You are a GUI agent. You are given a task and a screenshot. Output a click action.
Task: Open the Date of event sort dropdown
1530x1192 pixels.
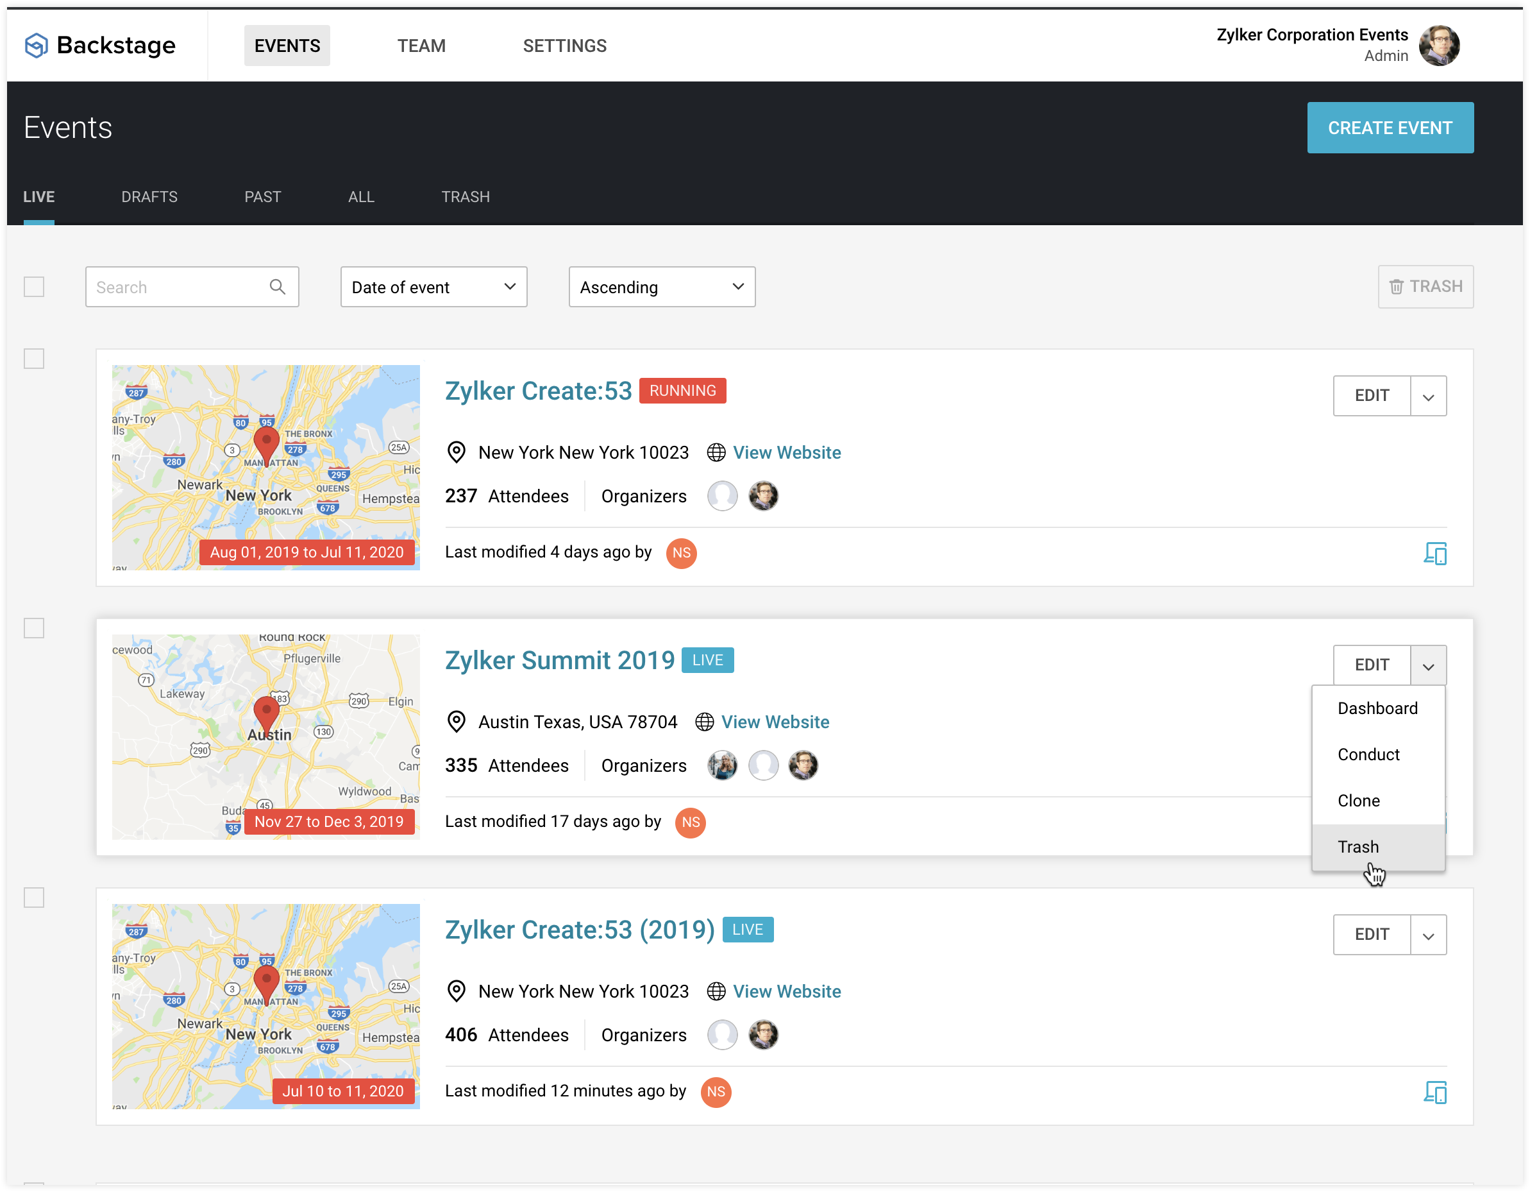click(433, 287)
